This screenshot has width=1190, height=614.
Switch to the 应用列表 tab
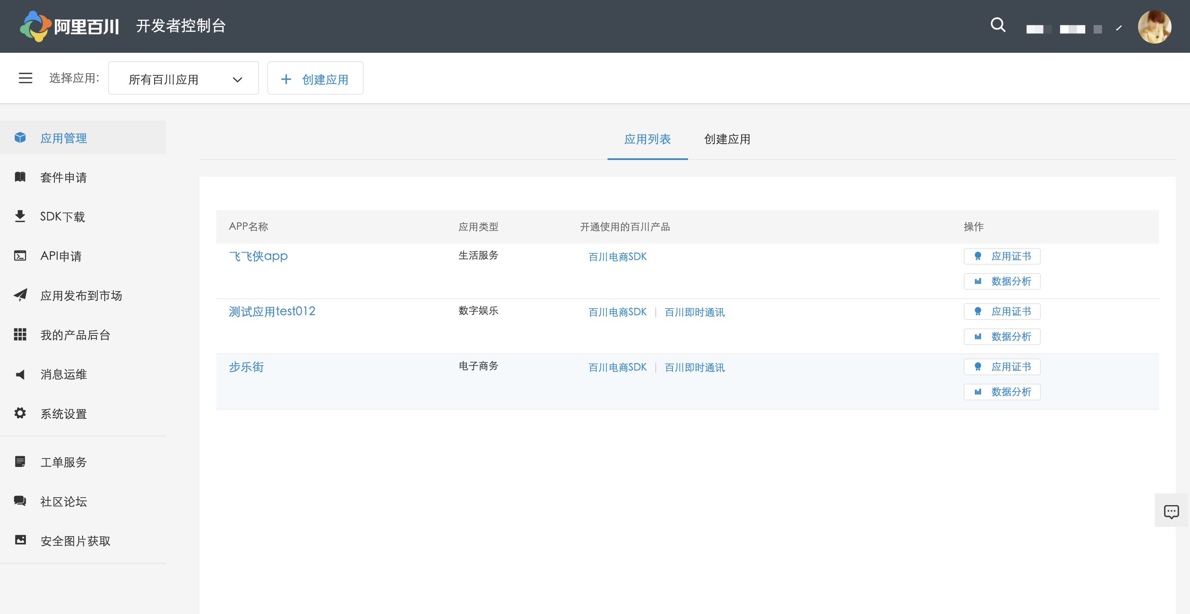647,139
